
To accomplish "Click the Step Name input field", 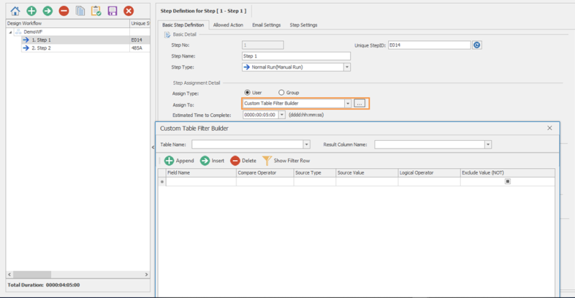I will [x=296, y=55].
